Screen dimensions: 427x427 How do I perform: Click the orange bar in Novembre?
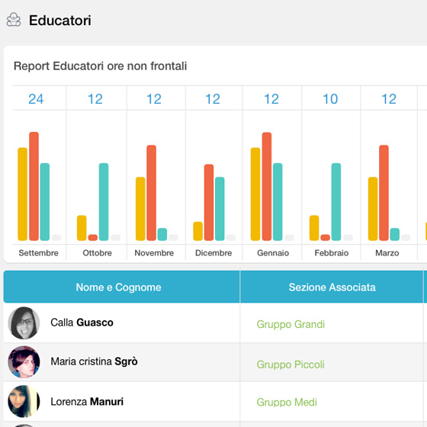point(152,193)
